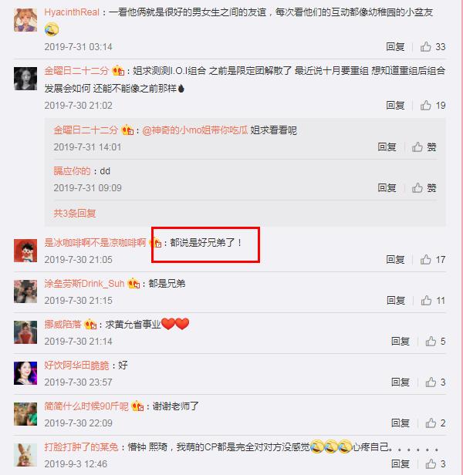Reply to 简简什么时候90斤呢's comment
Image resolution: width=463 pixels, height=475 pixels.
[x=400, y=423]
